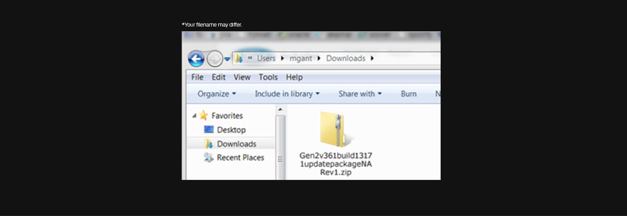
Task: Open the Edit menu
Action: [219, 77]
